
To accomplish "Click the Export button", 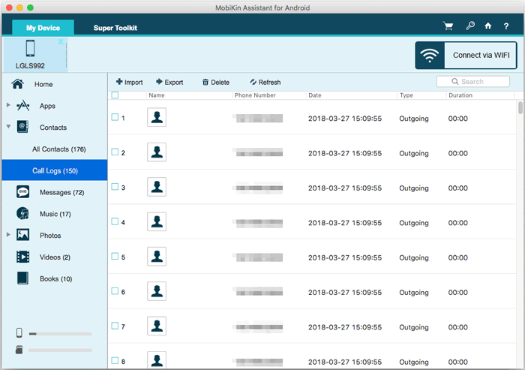I will (x=169, y=82).
